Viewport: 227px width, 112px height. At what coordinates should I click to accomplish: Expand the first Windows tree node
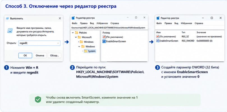(79, 42)
